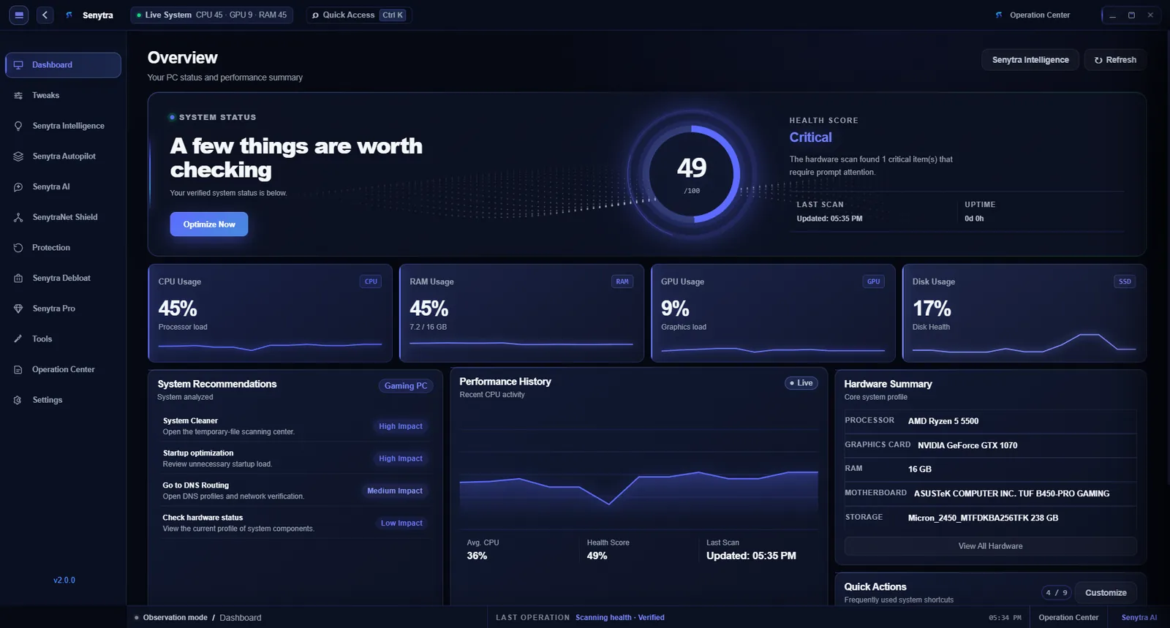
Task: Click version v2.0.0 label
Action: click(64, 580)
